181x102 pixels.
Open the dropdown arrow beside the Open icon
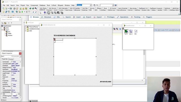click(8, 8)
